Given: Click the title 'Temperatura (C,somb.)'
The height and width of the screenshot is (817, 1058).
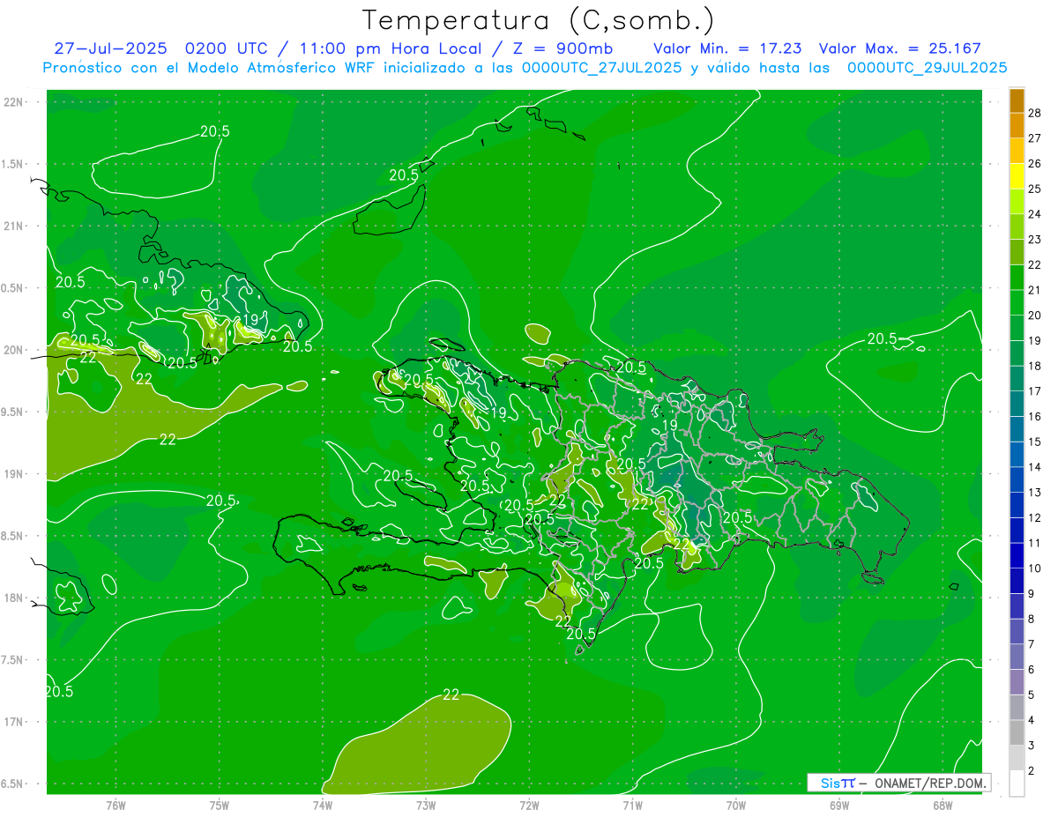Looking at the screenshot, I should click(x=538, y=19).
